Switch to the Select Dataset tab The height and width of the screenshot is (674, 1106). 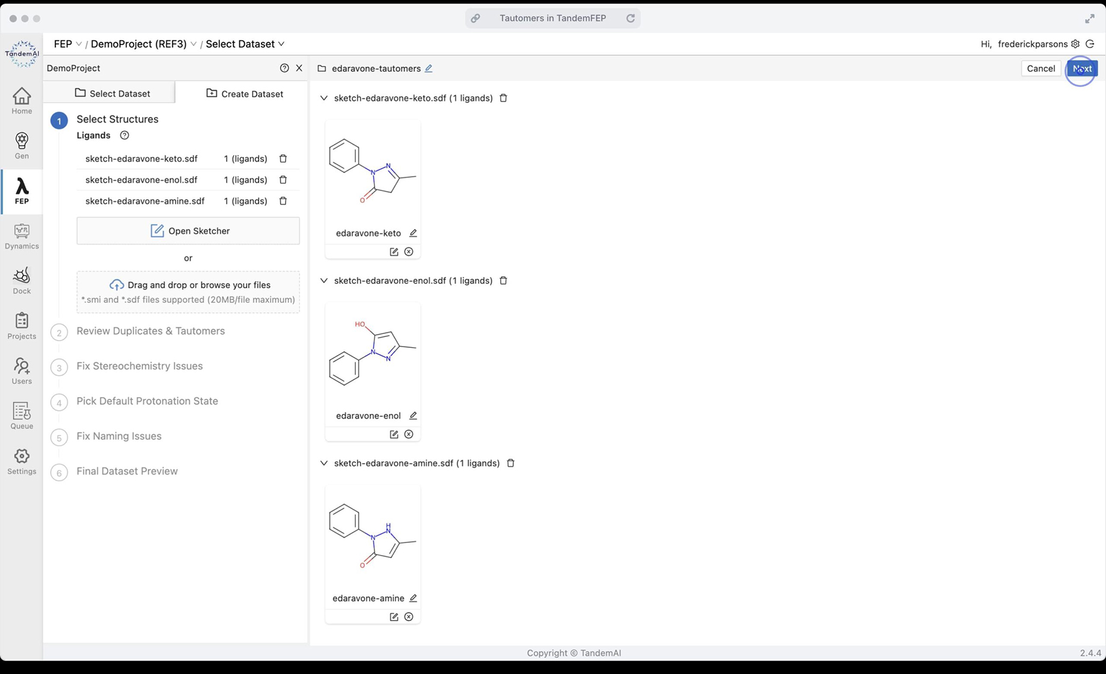click(112, 94)
